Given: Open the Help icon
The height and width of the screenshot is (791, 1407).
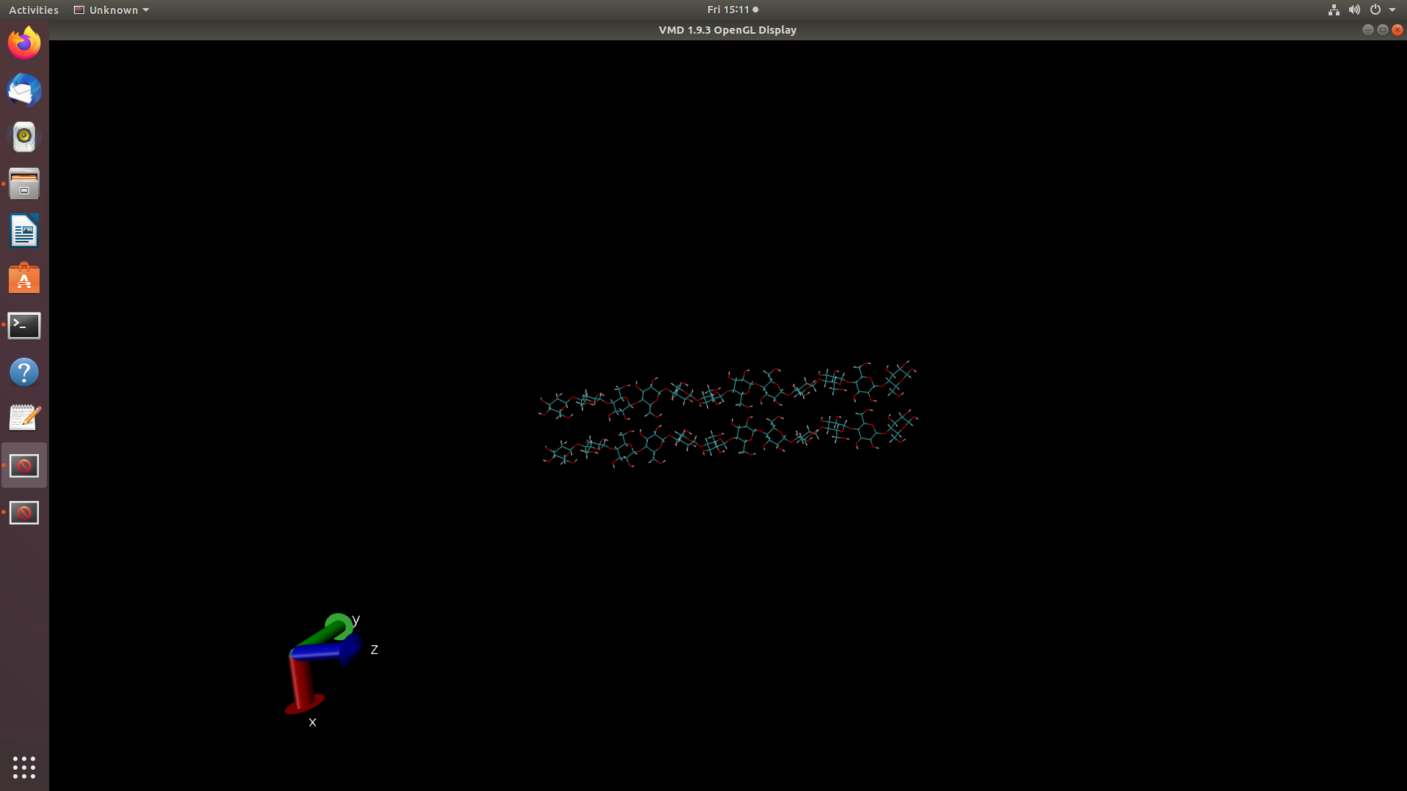Looking at the screenshot, I should (x=24, y=372).
